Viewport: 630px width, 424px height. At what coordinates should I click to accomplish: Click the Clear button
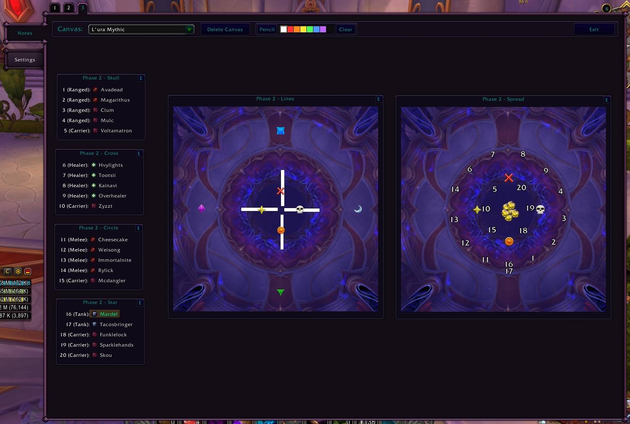point(346,29)
